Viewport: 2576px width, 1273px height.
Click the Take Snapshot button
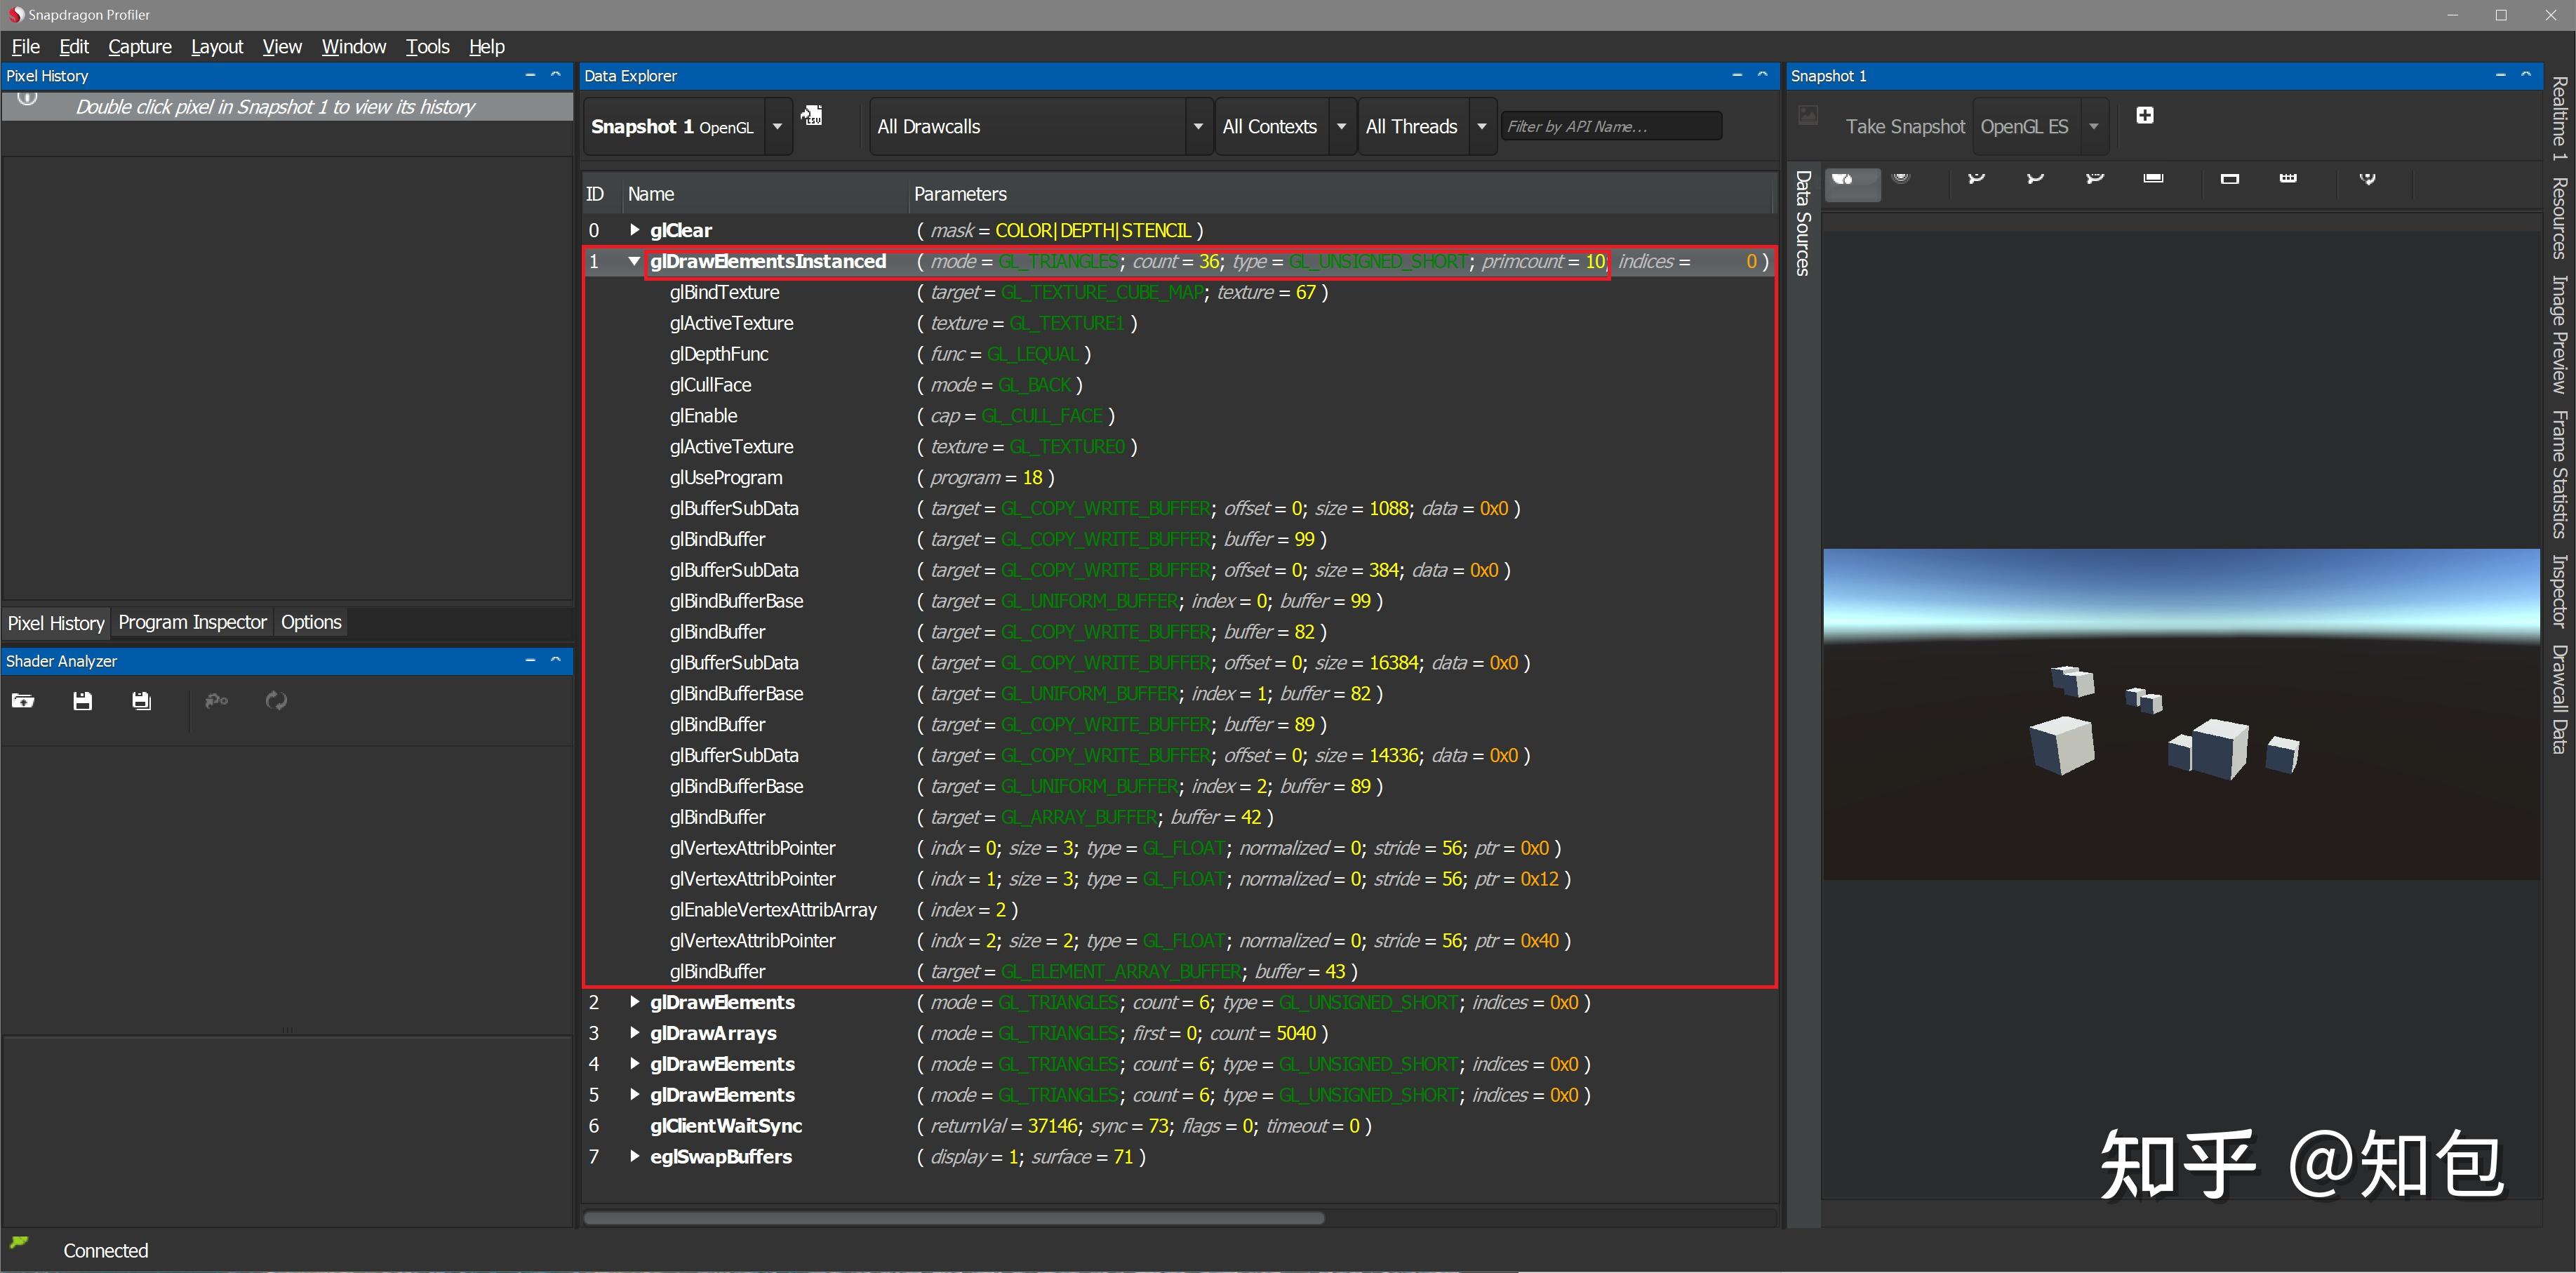point(1905,126)
